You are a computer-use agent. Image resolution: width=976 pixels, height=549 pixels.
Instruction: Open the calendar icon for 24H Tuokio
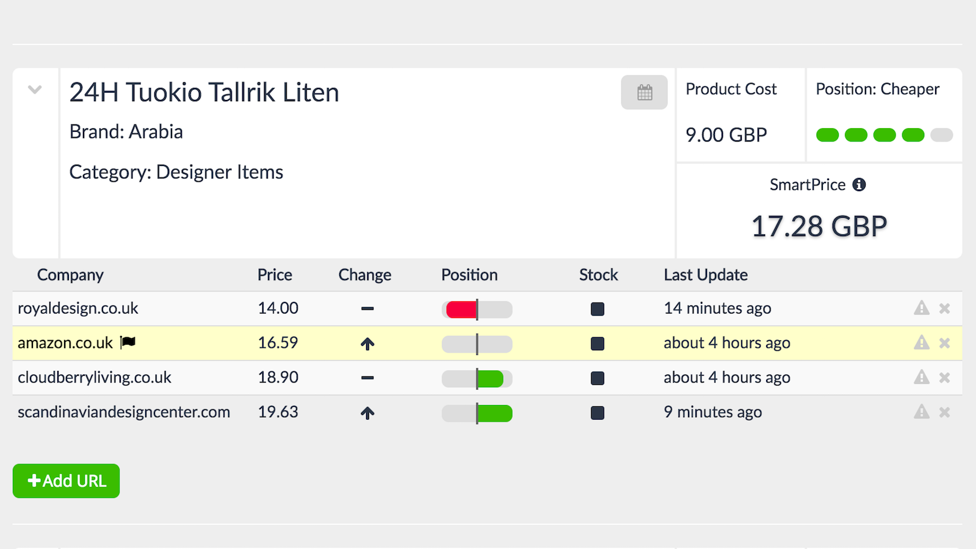click(x=644, y=93)
